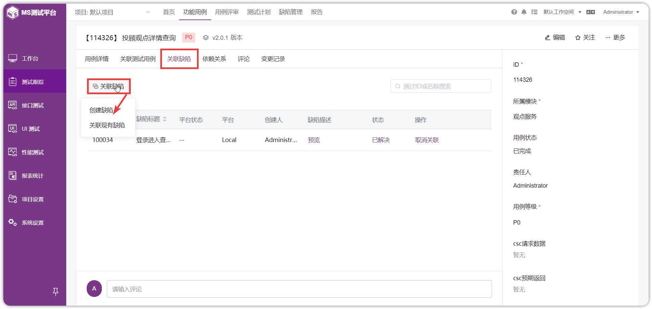Click the MS测试平台 logo
The image size is (652, 309).
(x=32, y=13)
